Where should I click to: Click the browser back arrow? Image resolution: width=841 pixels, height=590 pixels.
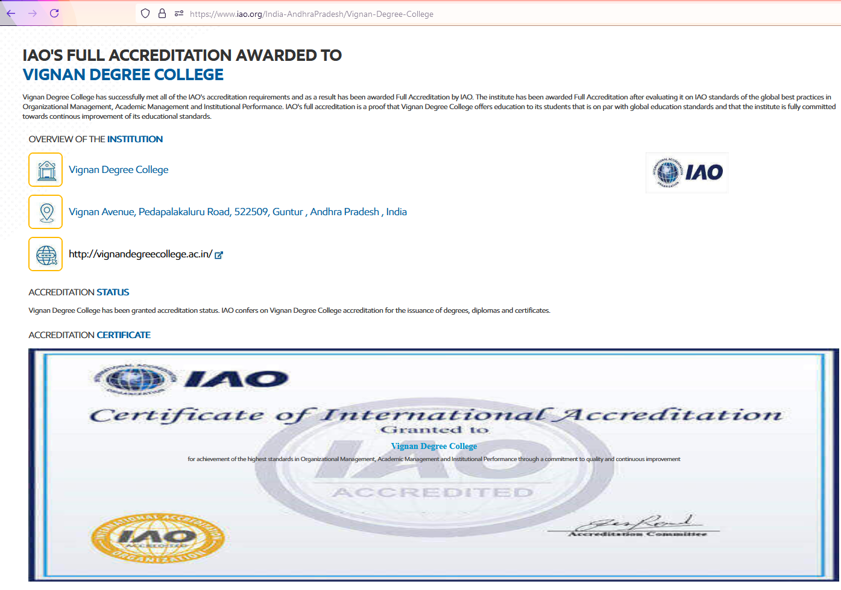pos(11,13)
